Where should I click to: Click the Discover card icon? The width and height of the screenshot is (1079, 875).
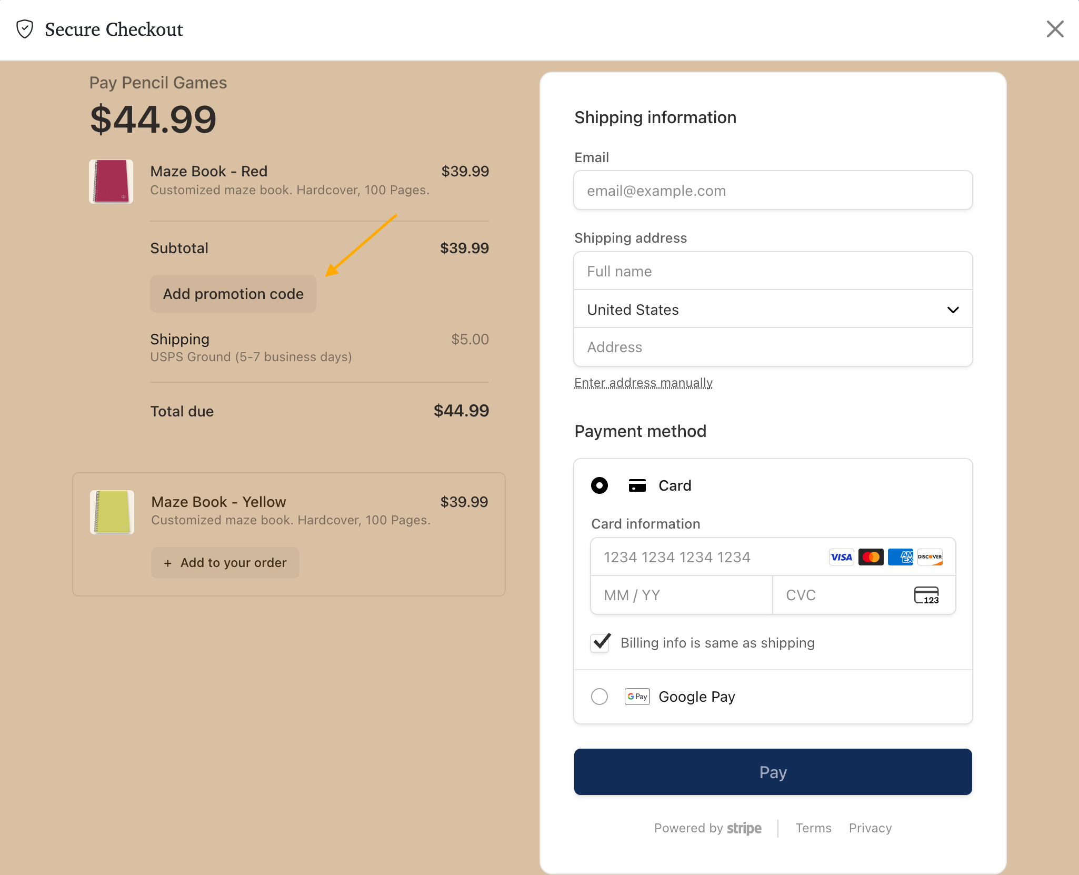click(930, 557)
